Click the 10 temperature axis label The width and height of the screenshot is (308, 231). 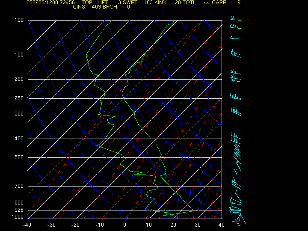coord(149,225)
